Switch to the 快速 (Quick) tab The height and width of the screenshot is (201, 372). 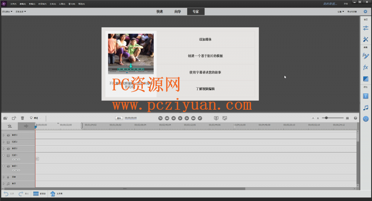click(160, 12)
